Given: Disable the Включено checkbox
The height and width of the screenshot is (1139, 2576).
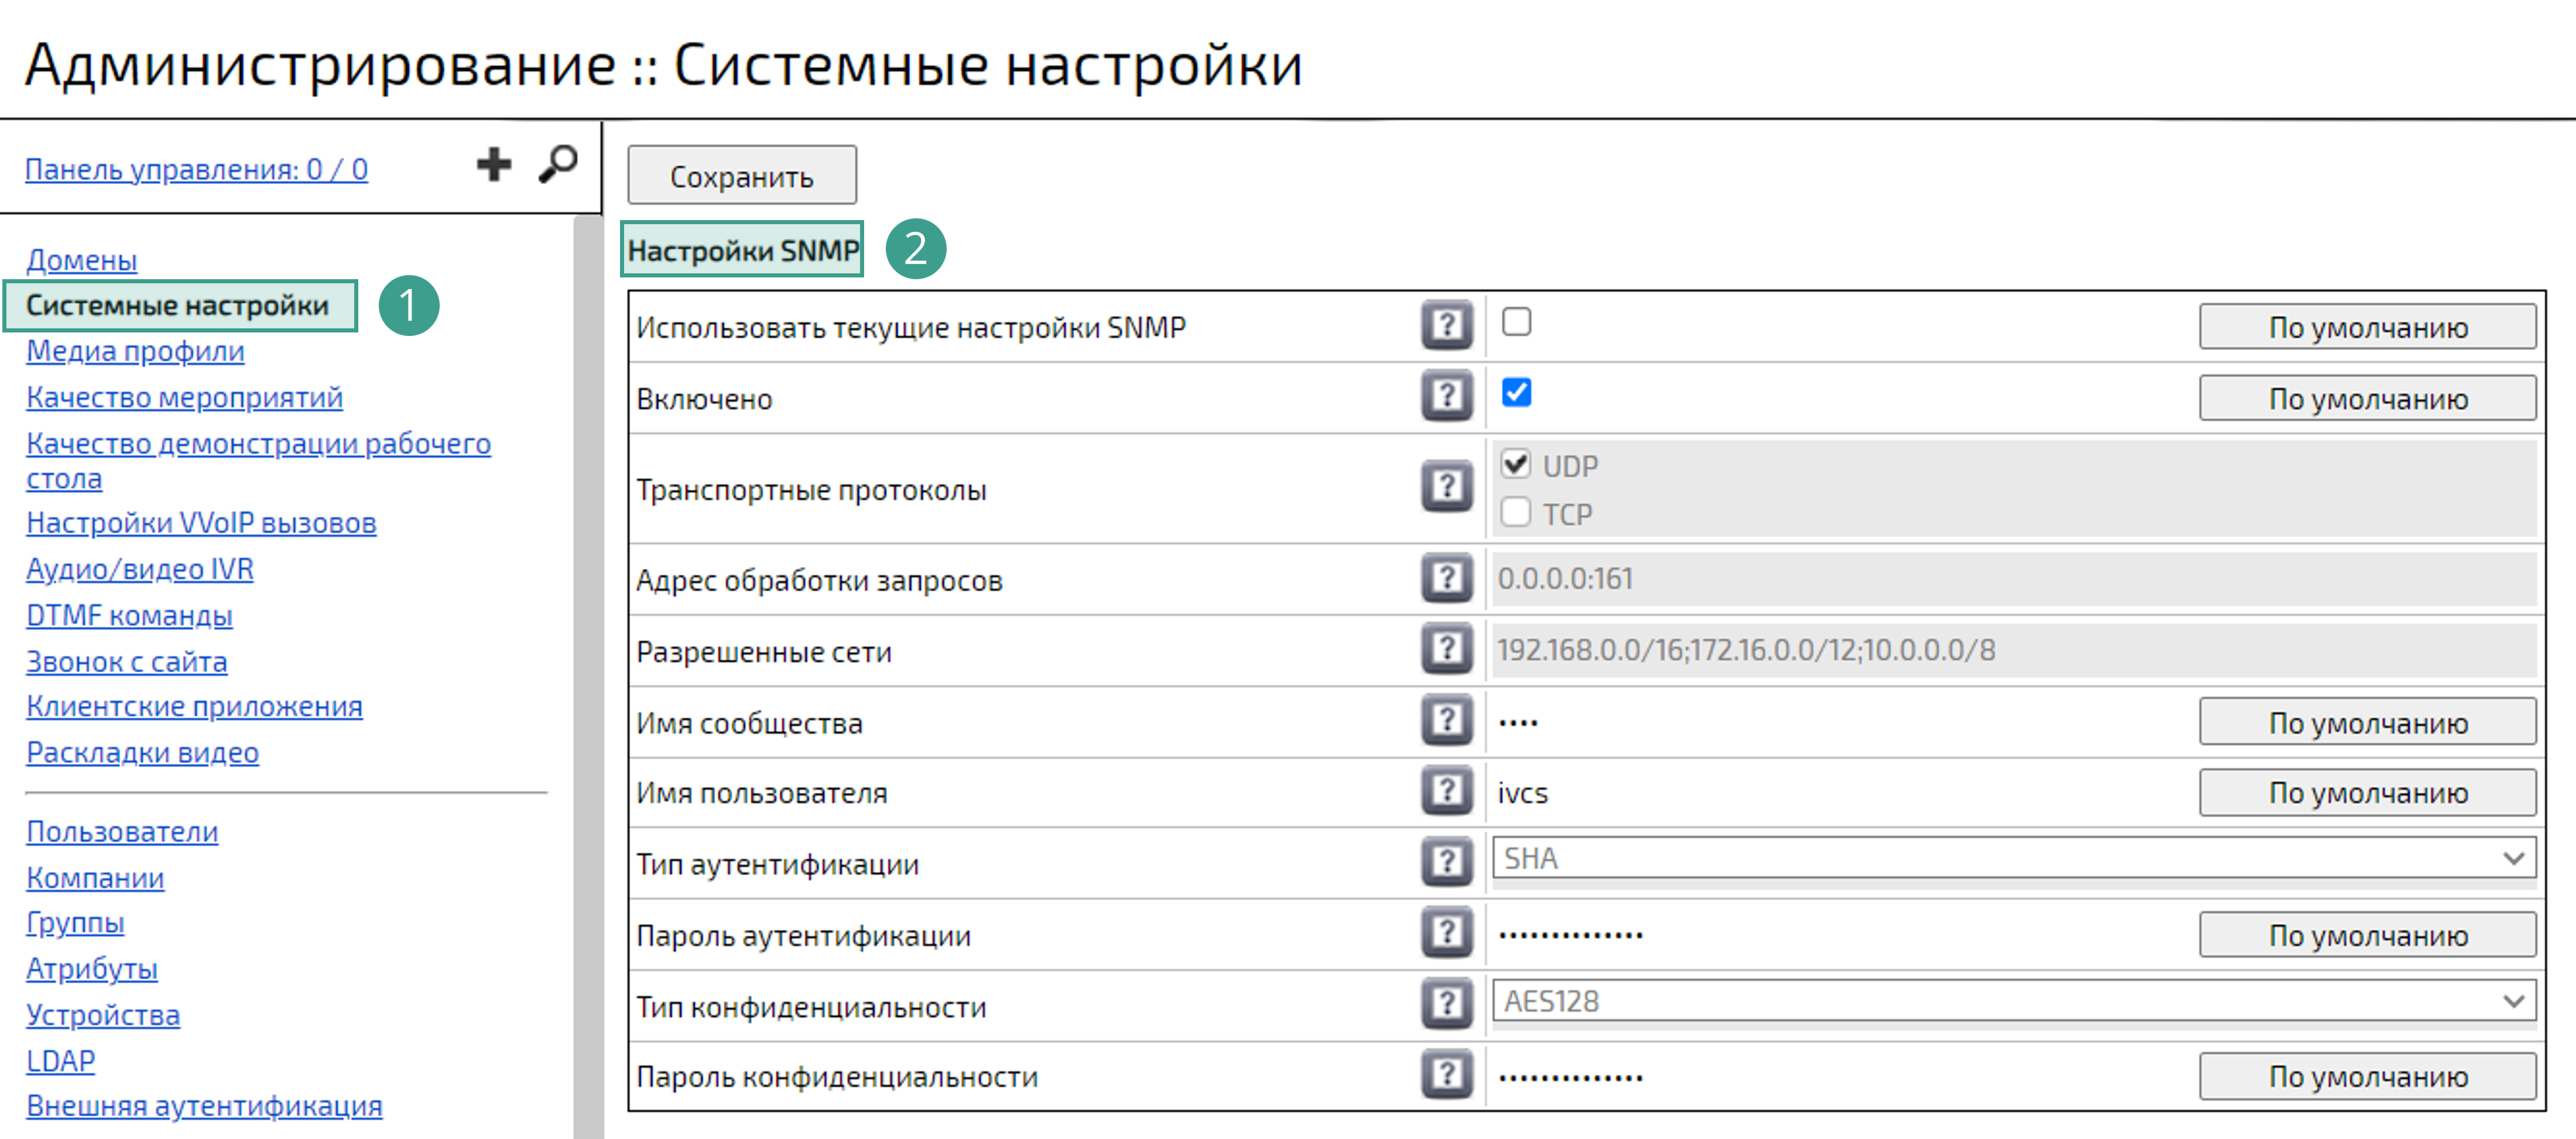Looking at the screenshot, I should [1516, 393].
